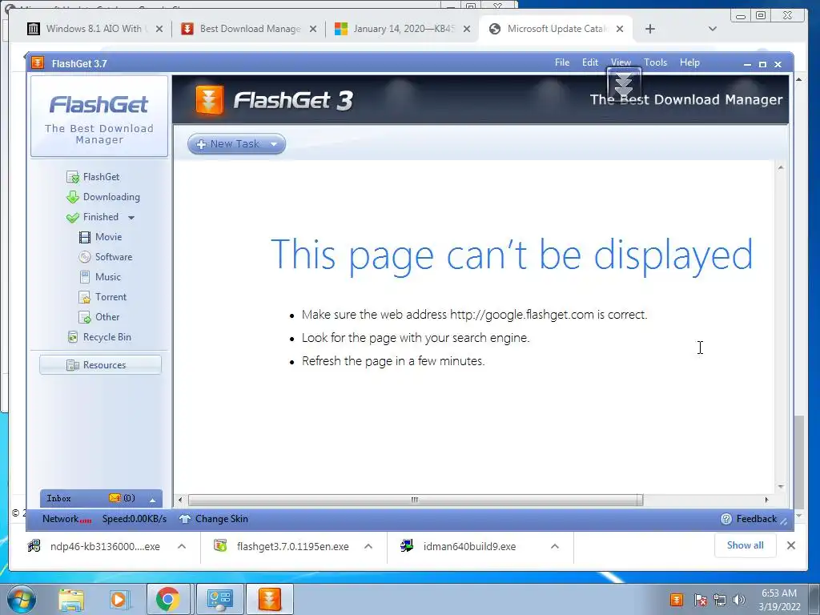Click the Control Panel taskbar icon
This screenshot has height=615, width=820.
(219, 599)
